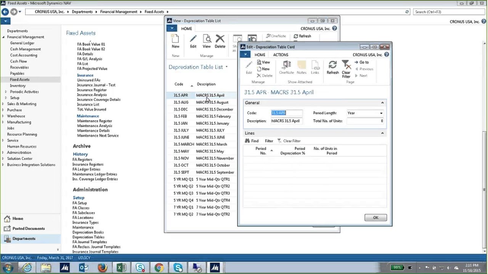Collapse the Lines FastTab
Image resolution: width=488 pixels, height=274 pixels.
pyautogui.click(x=382, y=133)
